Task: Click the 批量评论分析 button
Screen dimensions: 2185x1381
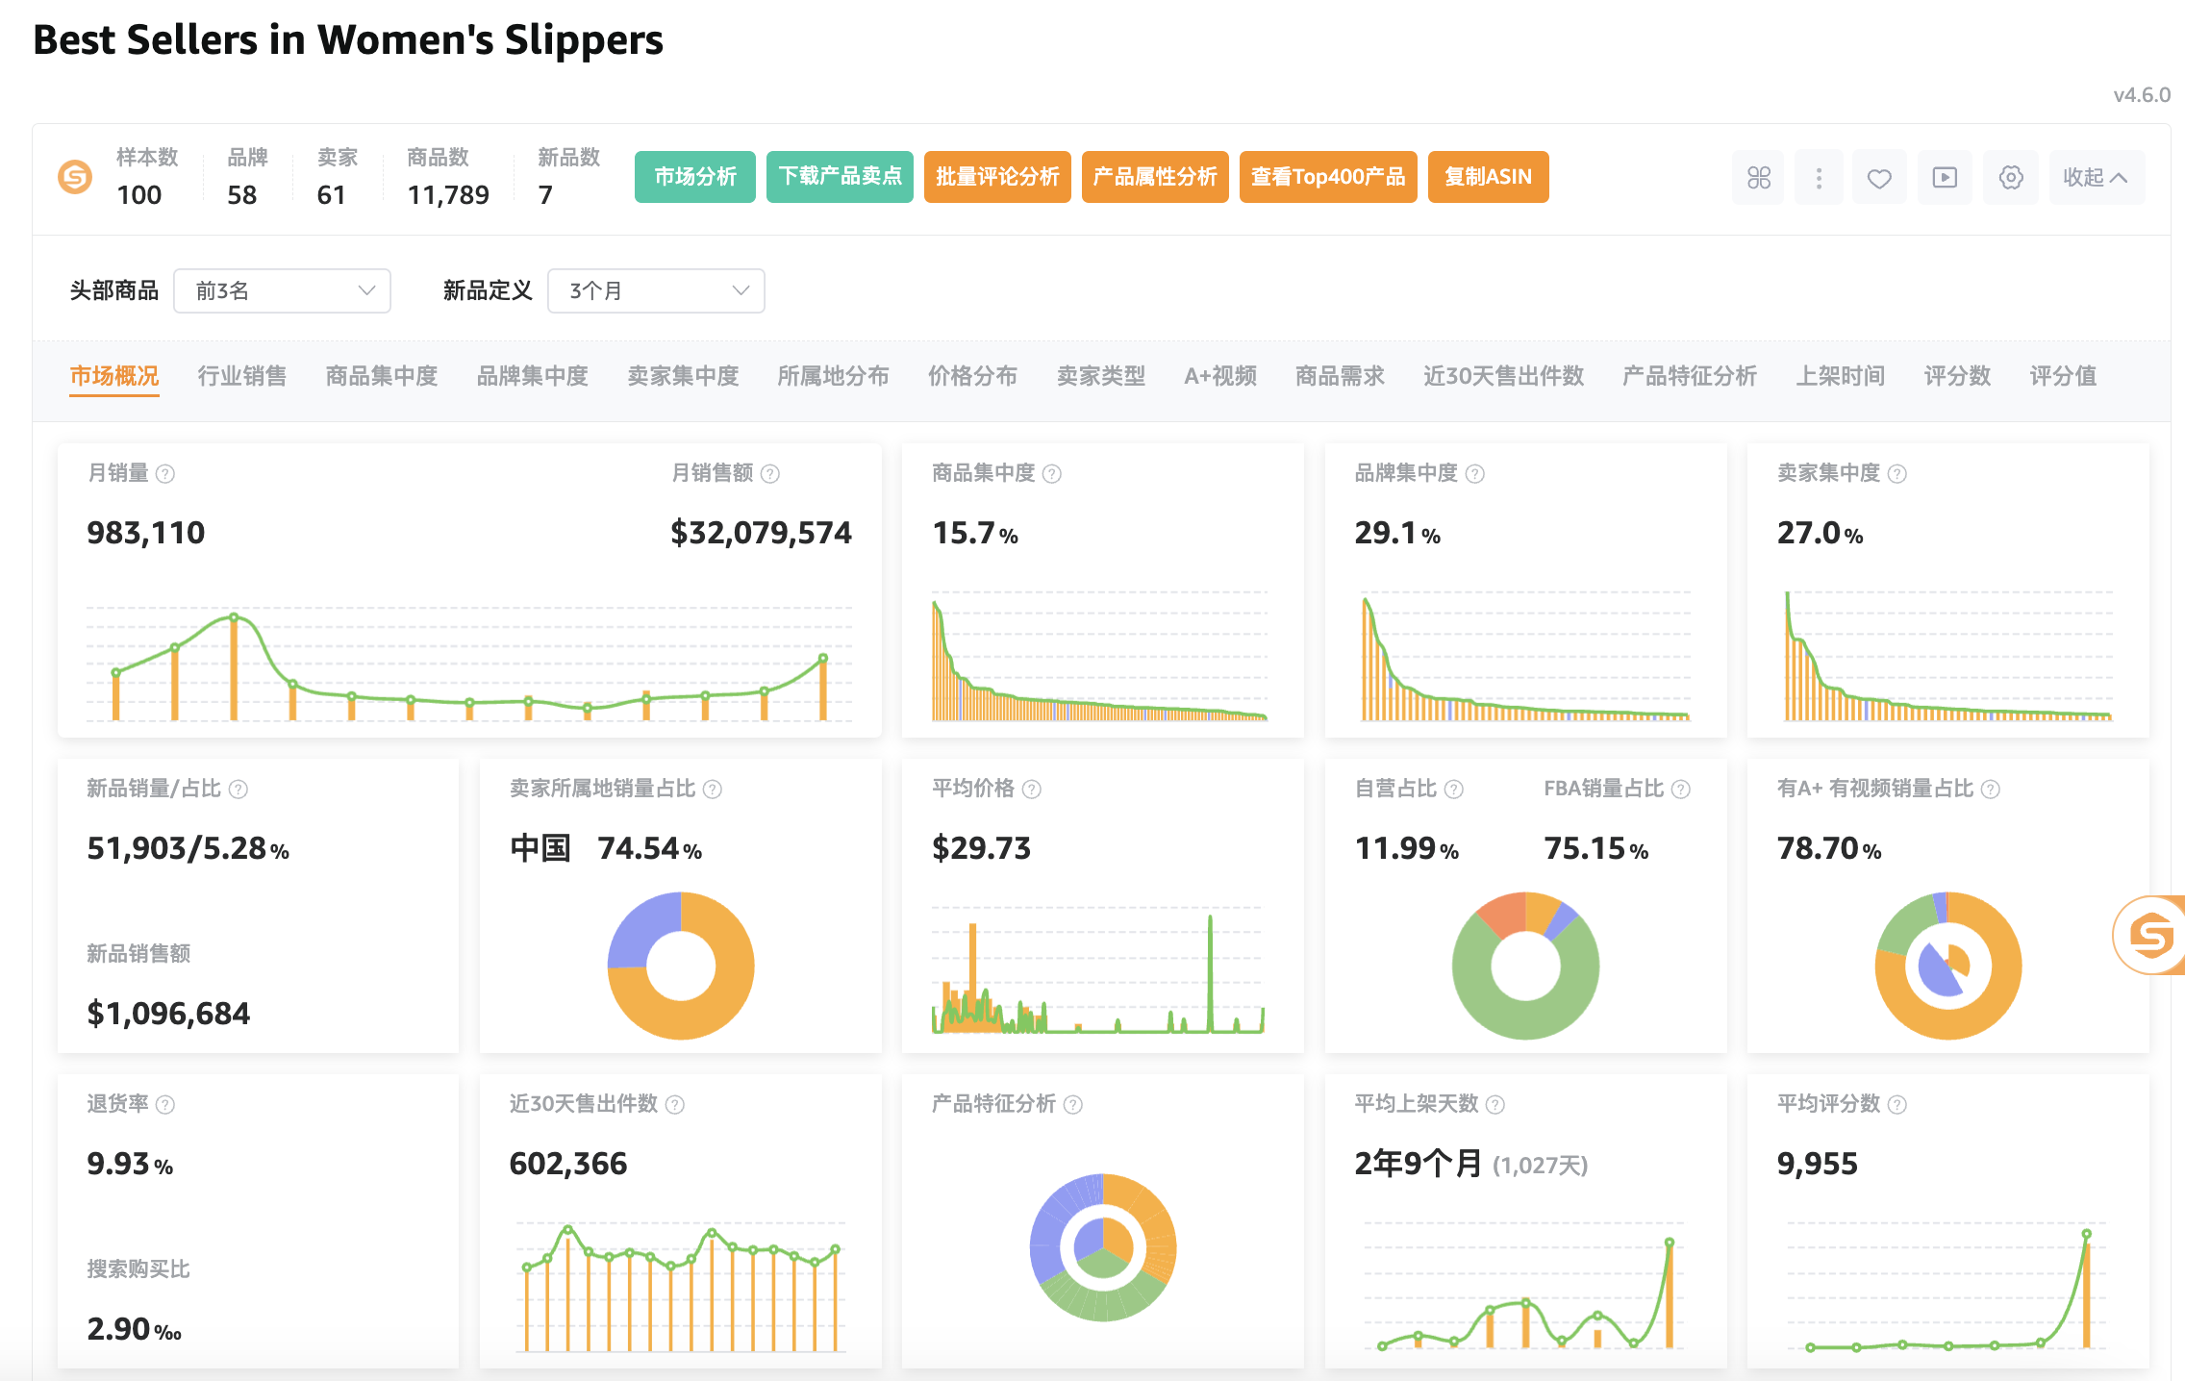Action: tap(997, 177)
